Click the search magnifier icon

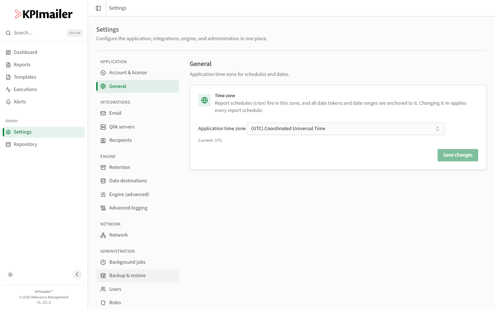(x=8, y=33)
